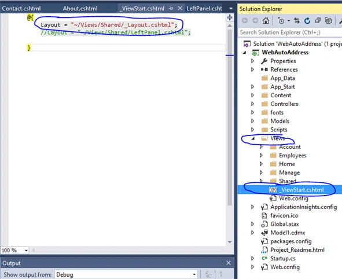Click the Back navigation arrow in Solution Explorer
Viewport: 342px width, 279px height.
245,21
